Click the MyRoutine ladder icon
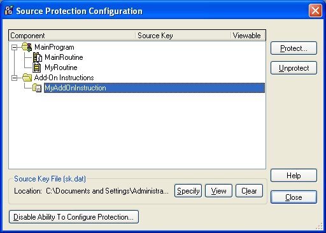The width and height of the screenshot is (326, 233). [x=37, y=67]
